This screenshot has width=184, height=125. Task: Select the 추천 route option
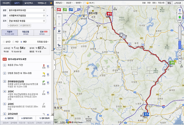(14, 42)
